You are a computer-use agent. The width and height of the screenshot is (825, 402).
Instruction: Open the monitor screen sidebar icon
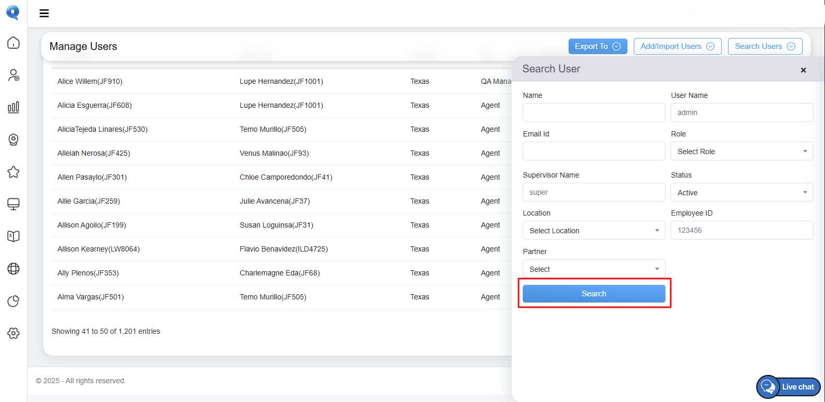[x=14, y=204]
